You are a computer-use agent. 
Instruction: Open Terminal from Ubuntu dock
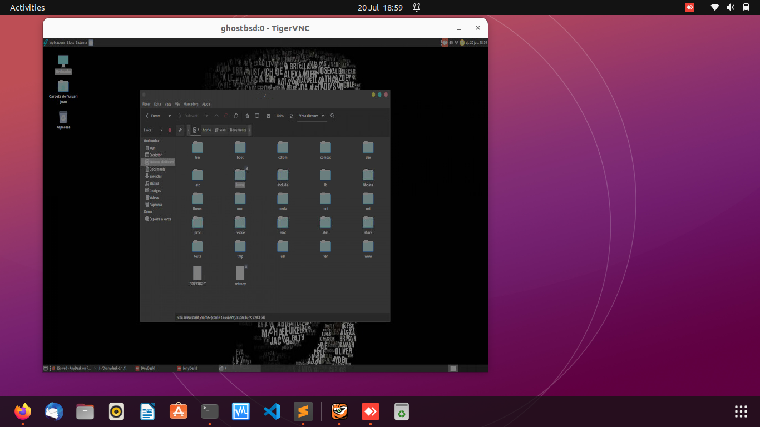pyautogui.click(x=210, y=411)
